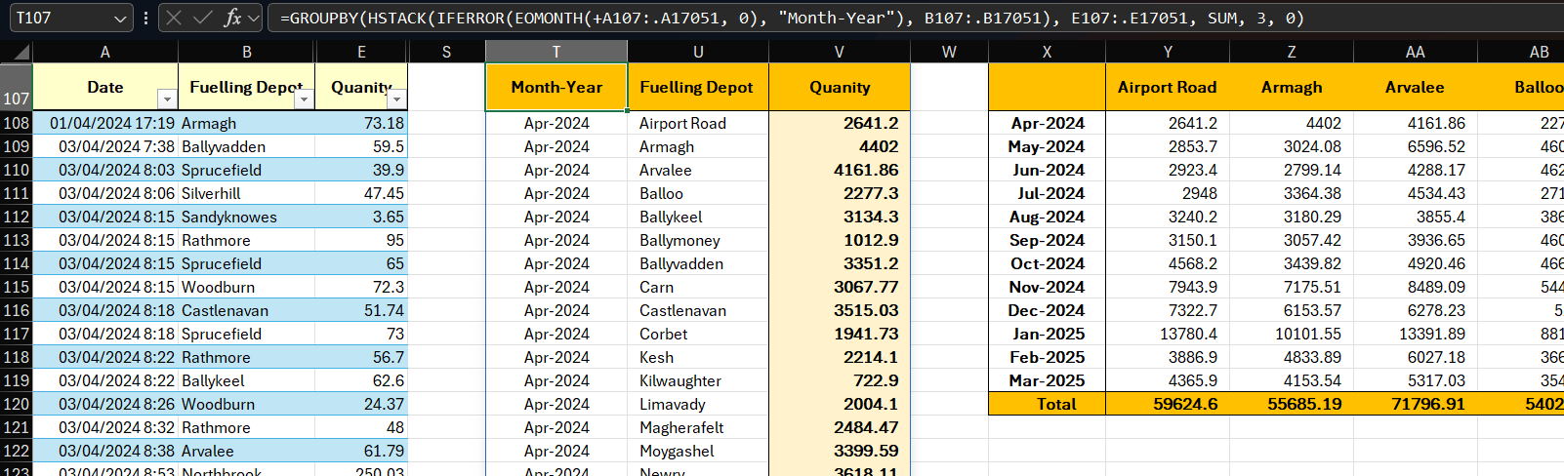
Task: Select column V header
Action: click(x=840, y=52)
